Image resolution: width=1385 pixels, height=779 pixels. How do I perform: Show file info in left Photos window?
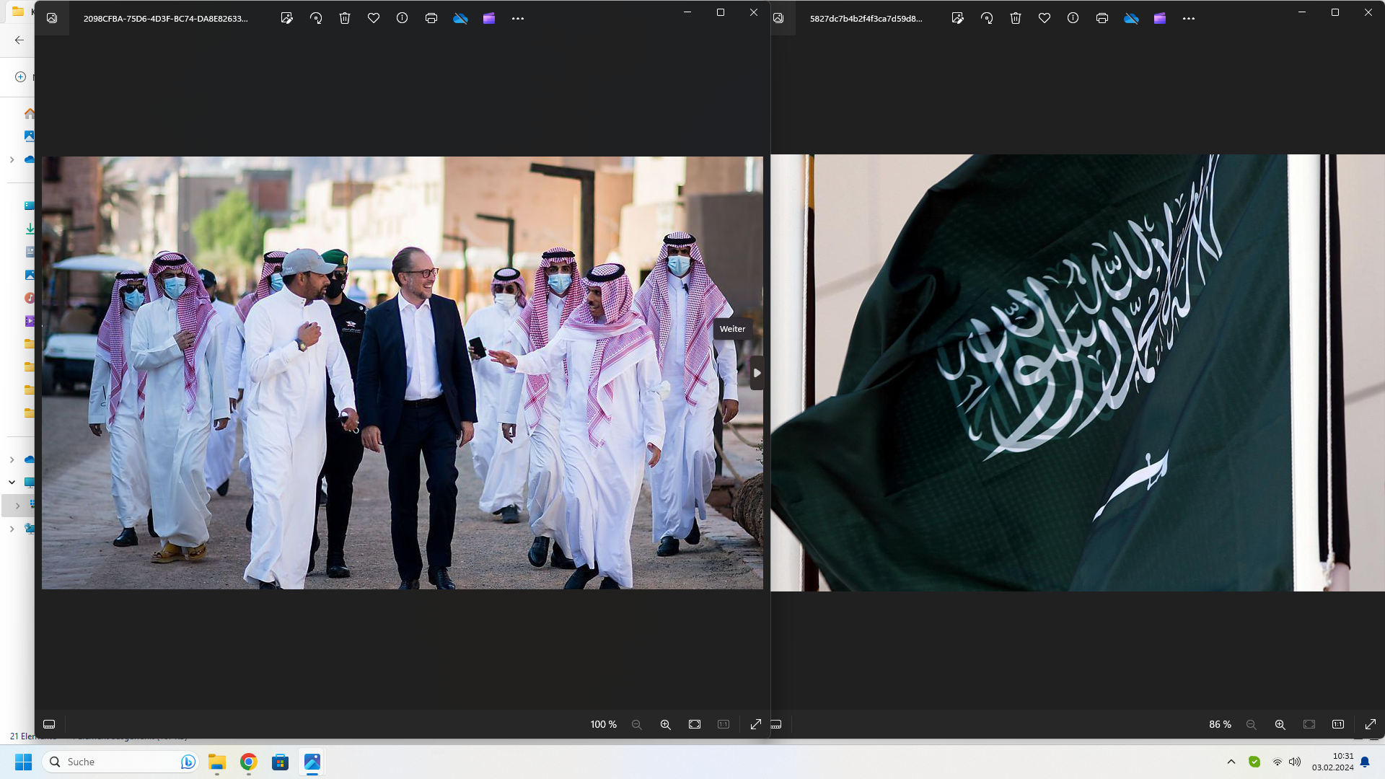(402, 18)
